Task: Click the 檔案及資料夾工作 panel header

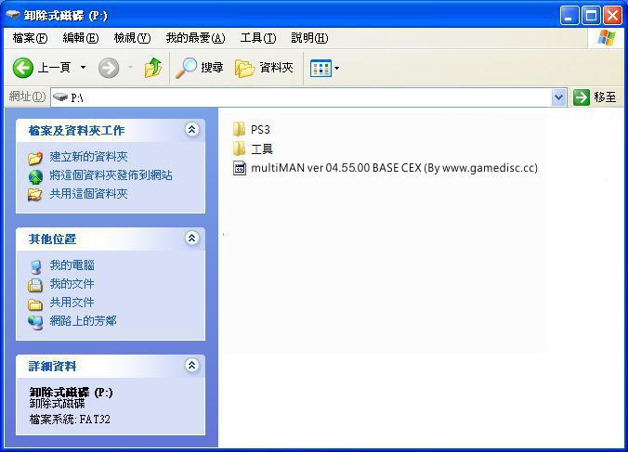Action: 111,130
